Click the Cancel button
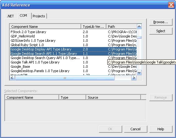This screenshot has height=138, width=176. pyautogui.click(x=136, y=129)
